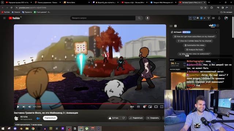234x131 pixels.
Task: Open the ЛЕ1ЗЛА channel name link
Action: pos(24,117)
